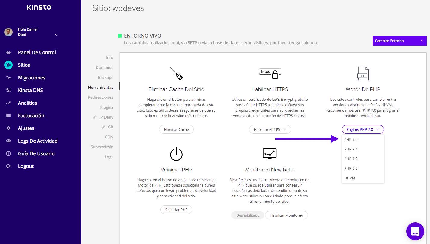Open the chat widget bubble
Image resolution: width=430 pixels, height=244 pixels.
pos(415,231)
